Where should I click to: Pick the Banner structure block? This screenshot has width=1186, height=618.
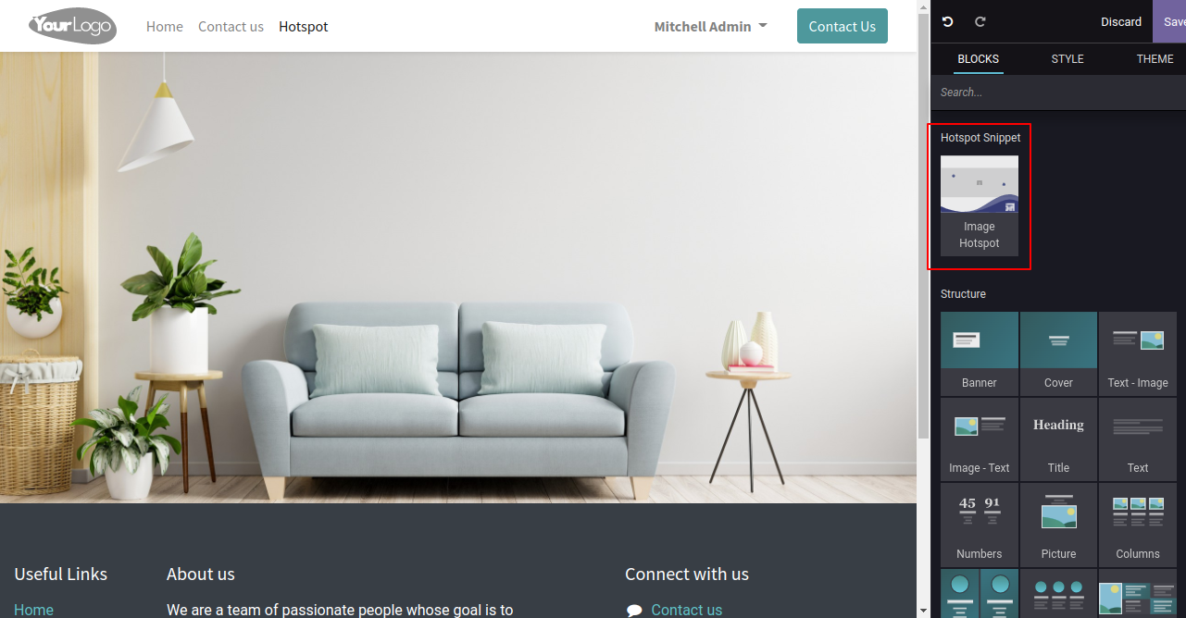pos(980,353)
